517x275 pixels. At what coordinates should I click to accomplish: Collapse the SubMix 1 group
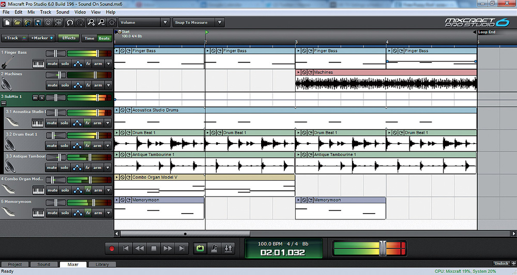tap(4, 103)
